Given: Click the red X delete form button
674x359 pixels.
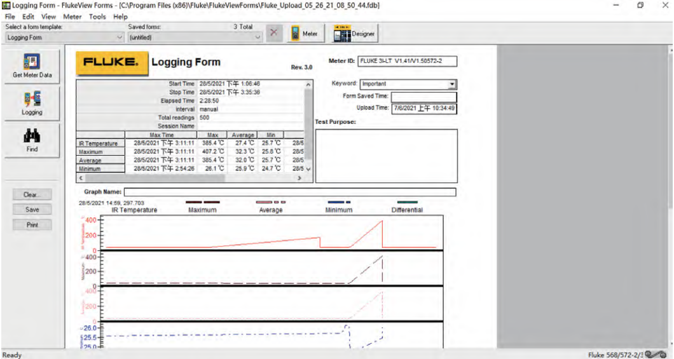Looking at the screenshot, I should pos(274,33).
